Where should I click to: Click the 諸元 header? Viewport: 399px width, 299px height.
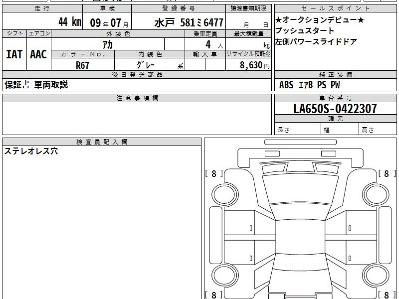335,119
